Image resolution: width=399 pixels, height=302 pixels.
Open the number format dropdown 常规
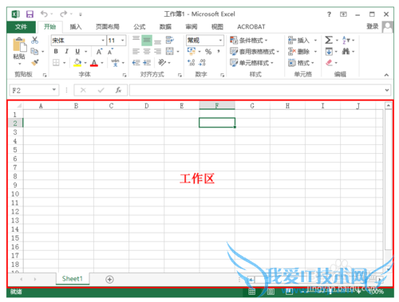(220, 41)
